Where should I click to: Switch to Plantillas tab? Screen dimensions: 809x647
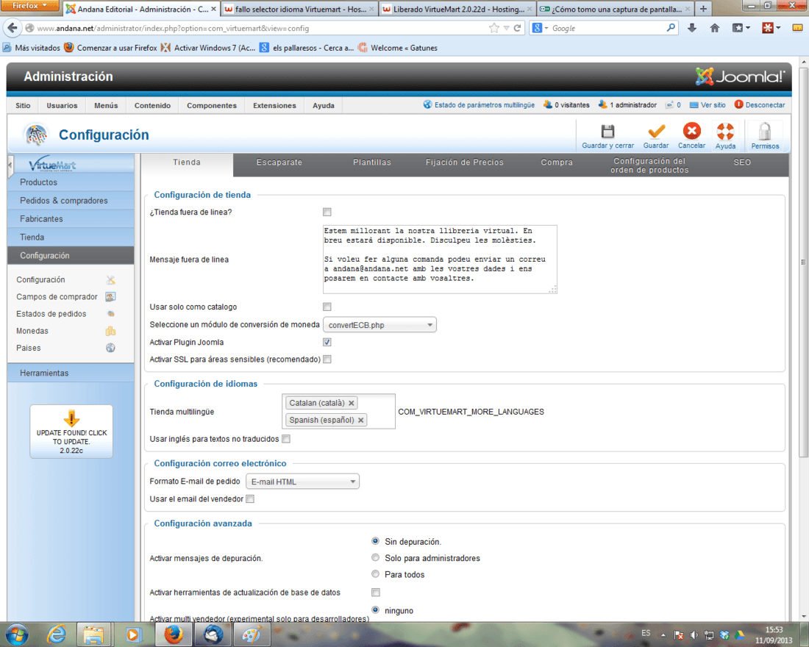pos(372,162)
